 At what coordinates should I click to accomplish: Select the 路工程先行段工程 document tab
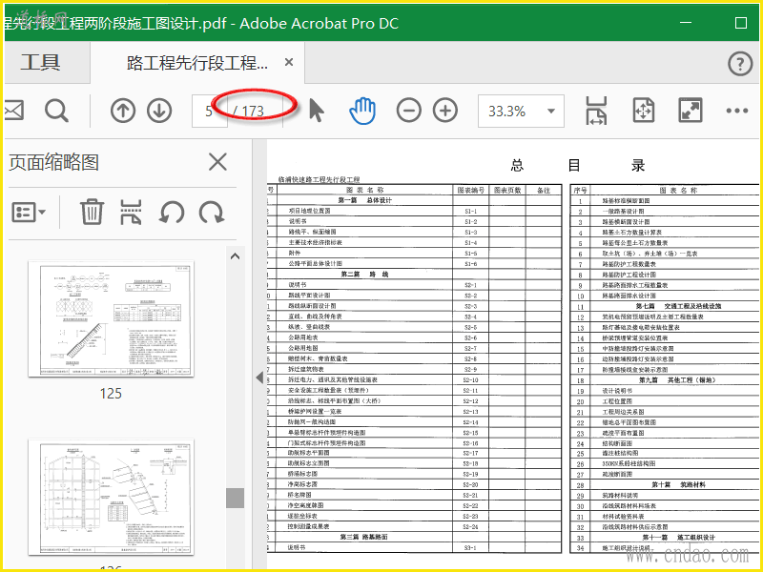tap(197, 62)
